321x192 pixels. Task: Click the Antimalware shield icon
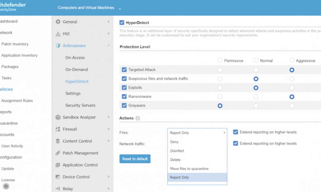point(58,46)
